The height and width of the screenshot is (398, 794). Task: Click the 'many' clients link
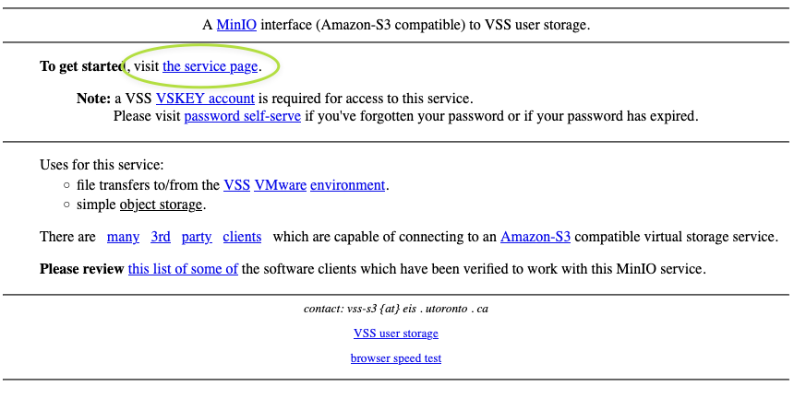[x=123, y=237]
